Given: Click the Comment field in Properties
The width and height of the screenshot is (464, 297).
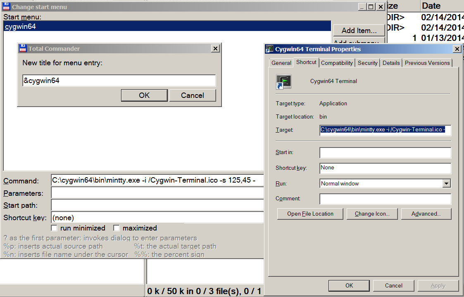Looking at the screenshot, I should 385,199.
